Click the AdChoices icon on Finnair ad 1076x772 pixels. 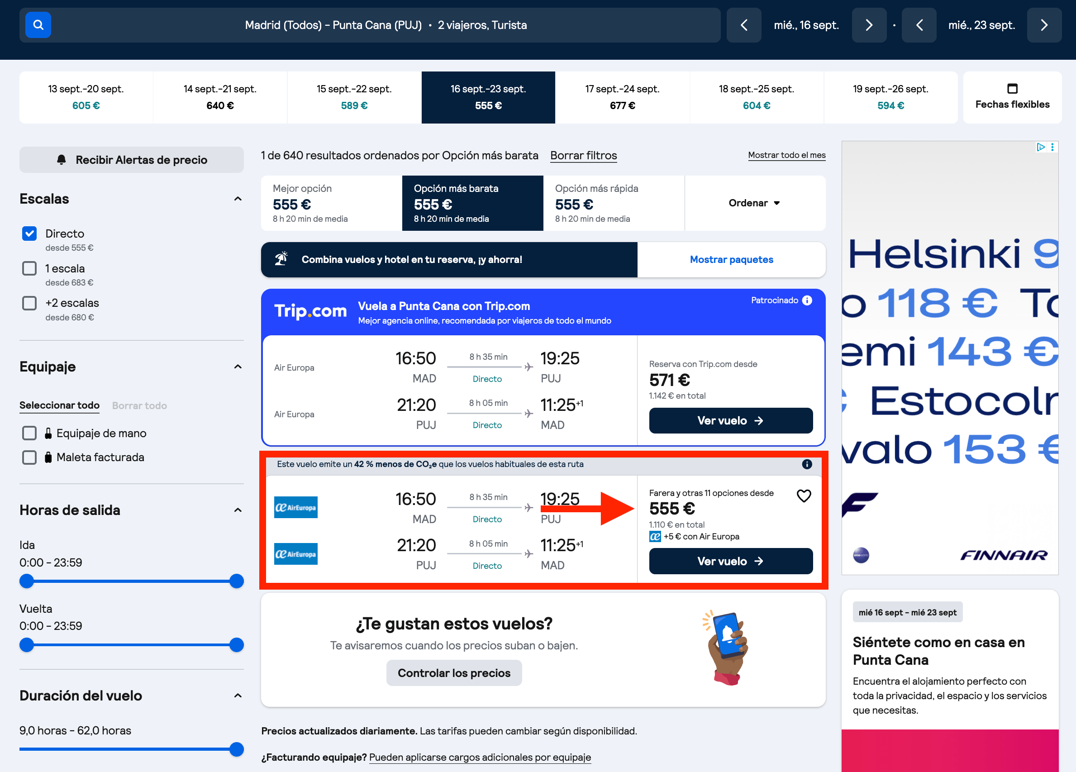[1040, 147]
